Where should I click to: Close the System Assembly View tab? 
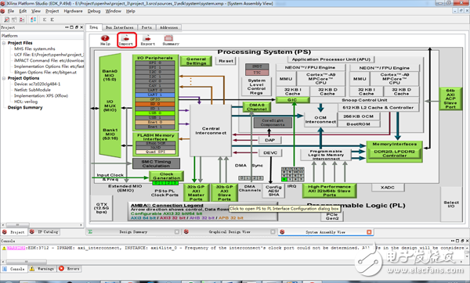click(x=369, y=232)
